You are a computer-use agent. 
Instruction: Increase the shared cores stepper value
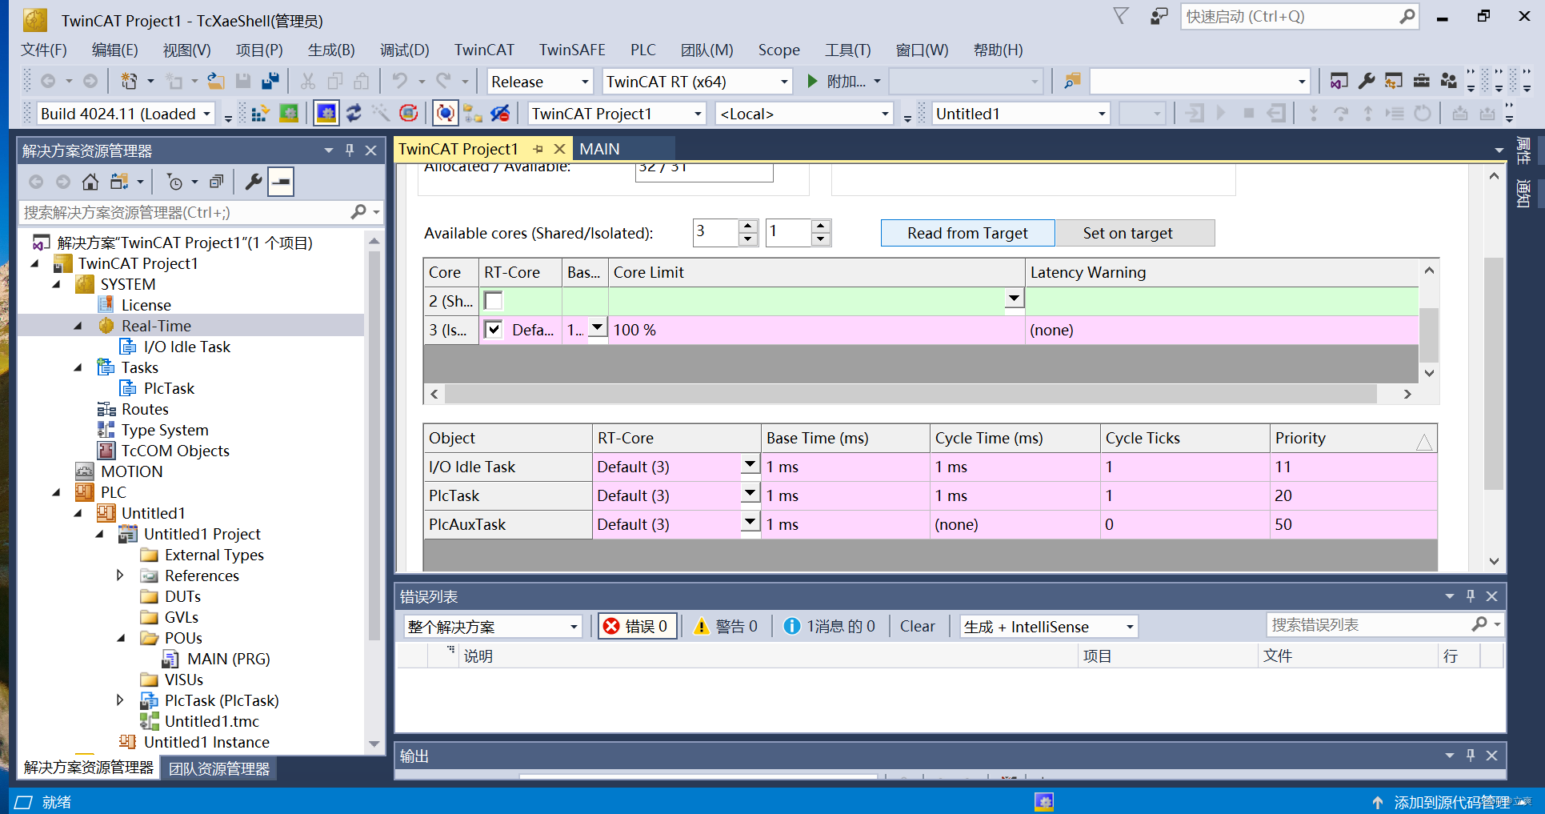click(x=747, y=226)
